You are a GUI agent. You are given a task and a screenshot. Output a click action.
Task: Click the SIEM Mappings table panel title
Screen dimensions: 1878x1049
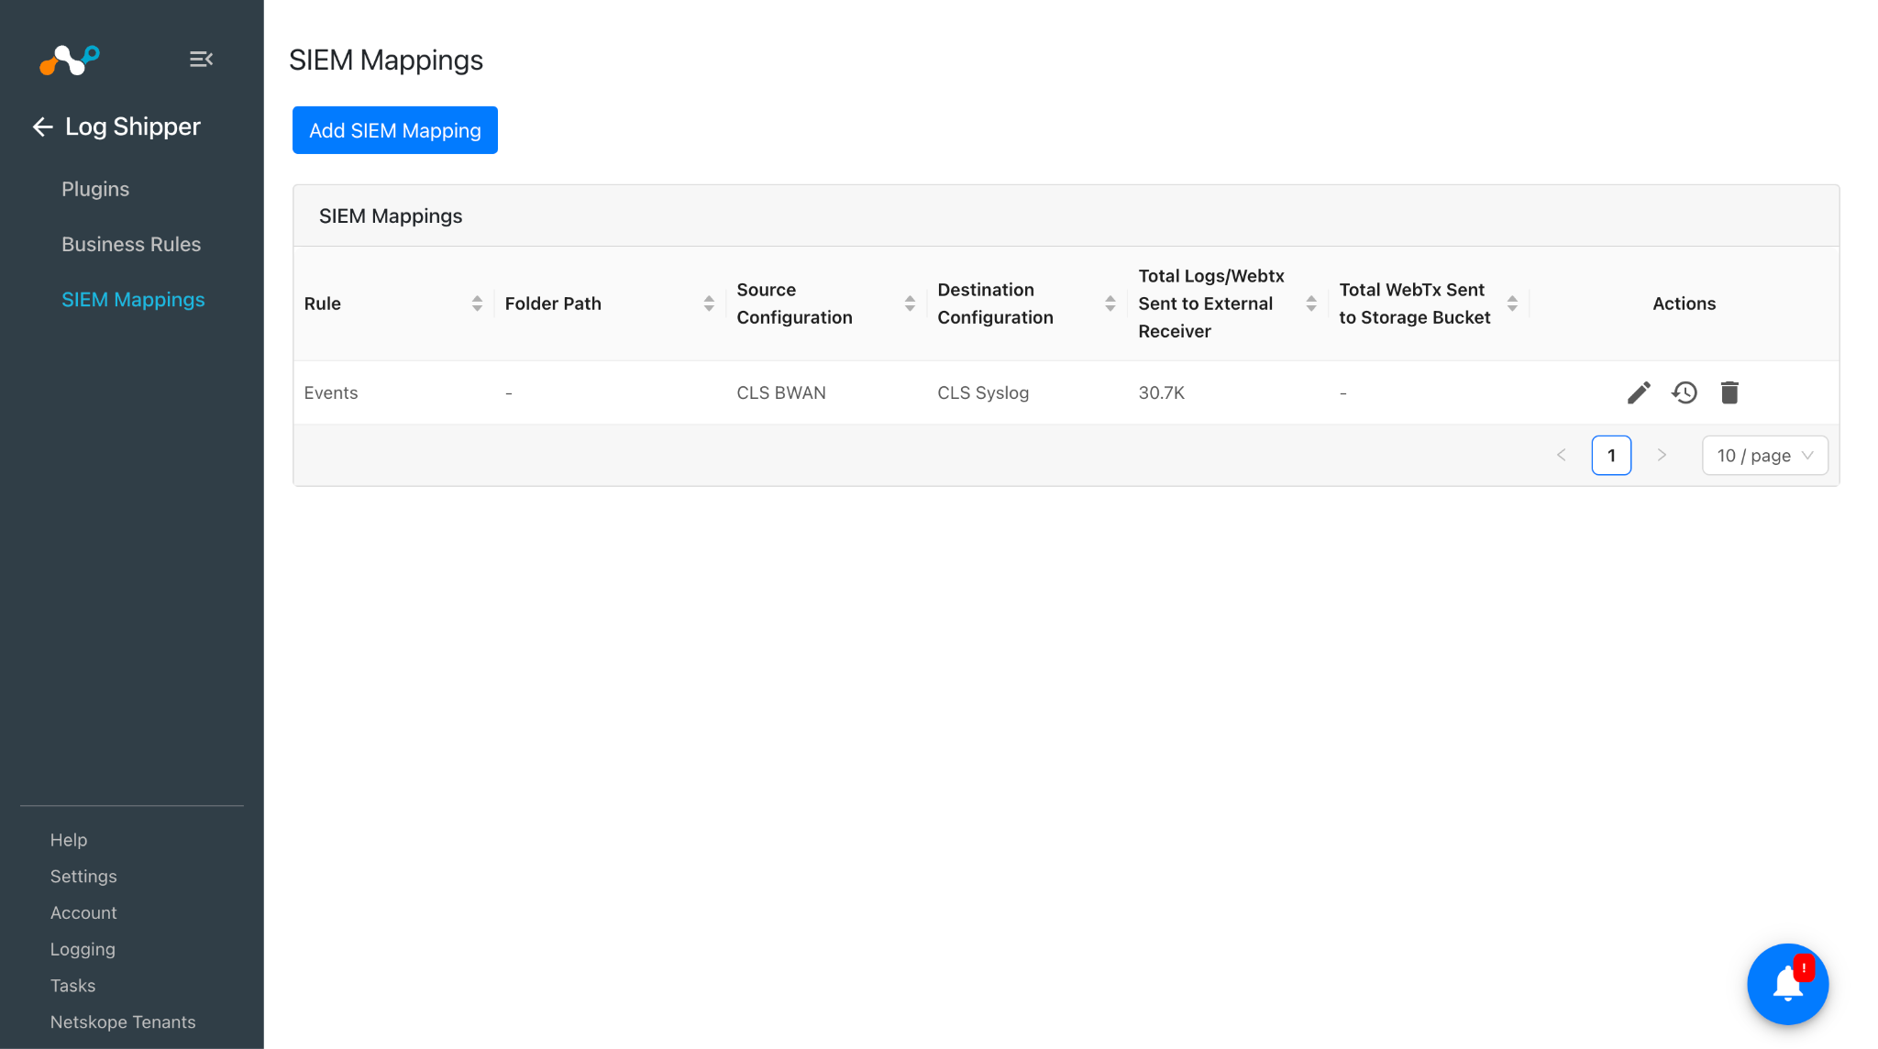pos(391,215)
